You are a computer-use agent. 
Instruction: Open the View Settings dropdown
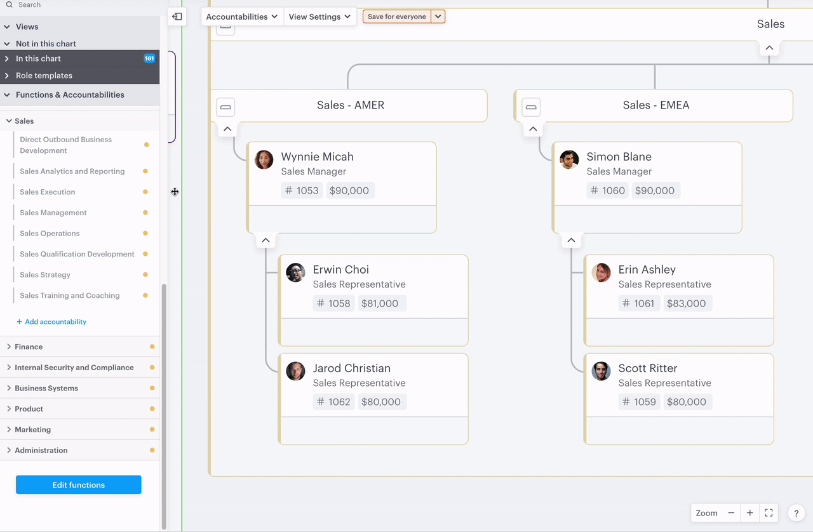(319, 17)
